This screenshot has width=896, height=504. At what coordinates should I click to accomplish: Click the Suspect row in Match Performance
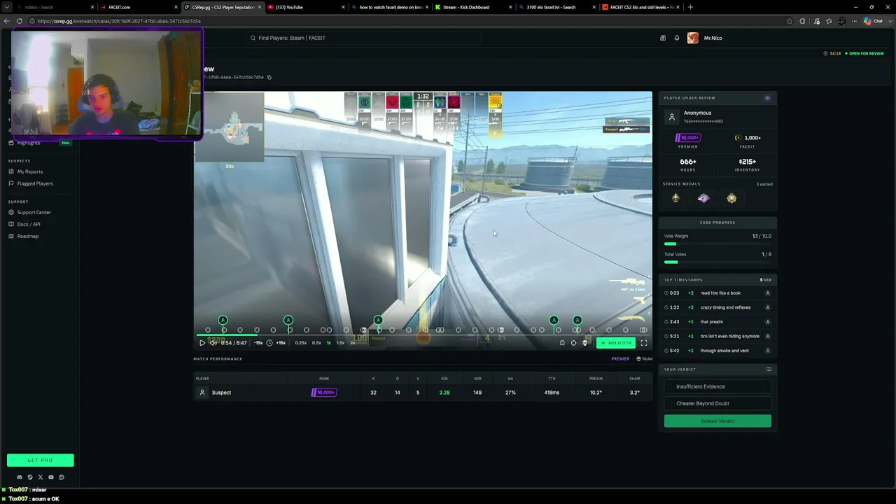(x=423, y=393)
